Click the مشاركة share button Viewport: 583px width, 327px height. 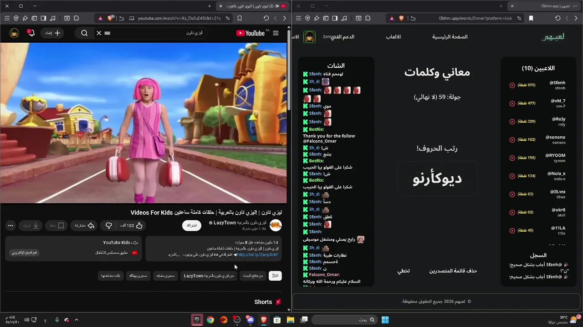click(84, 225)
